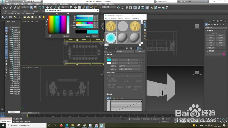Screen dimensions: 228x128
Task: Open the falloff direction dropdown
Action: coord(129,69)
